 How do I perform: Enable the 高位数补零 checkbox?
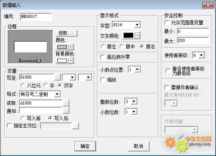click(103, 57)
